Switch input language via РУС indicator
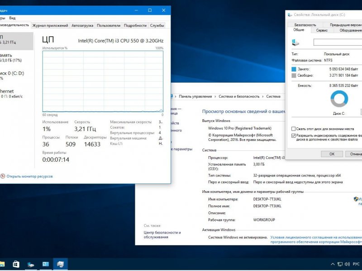 [356, 264]
